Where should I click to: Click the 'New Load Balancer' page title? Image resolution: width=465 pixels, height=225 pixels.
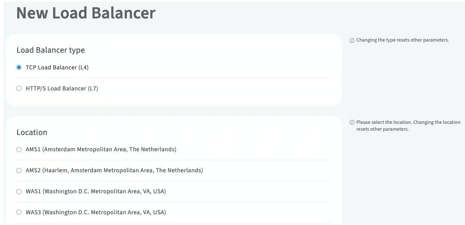[x=86, y=13]
